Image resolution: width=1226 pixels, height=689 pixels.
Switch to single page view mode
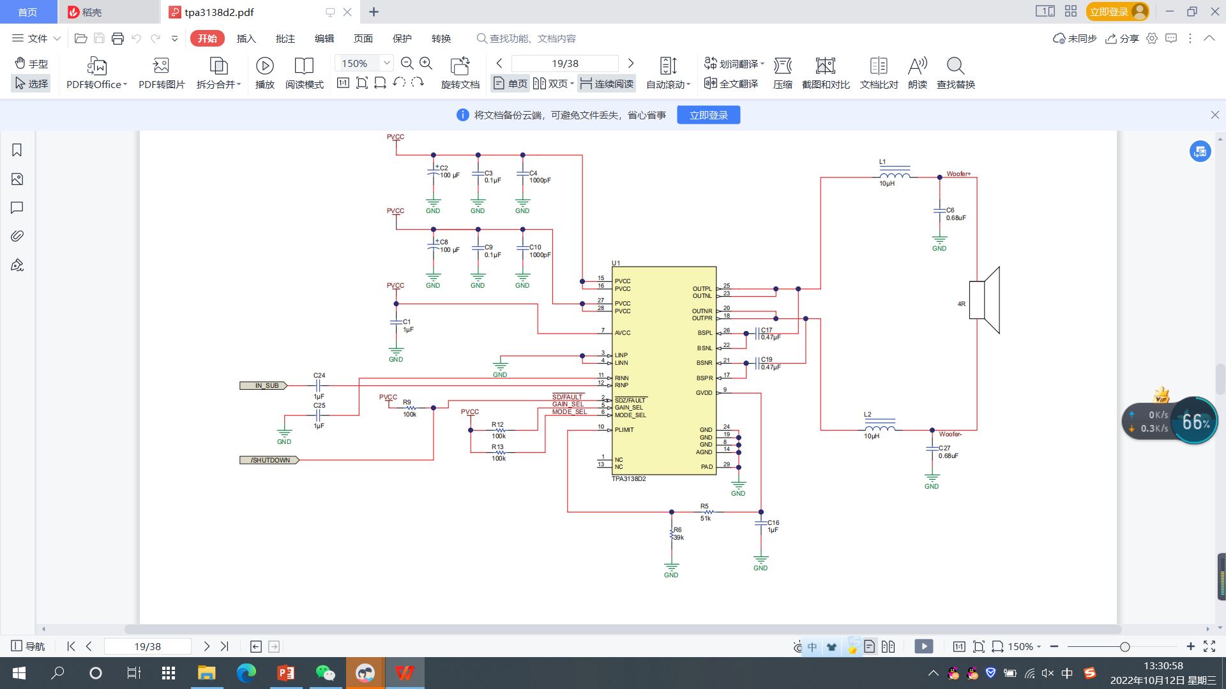510,84
